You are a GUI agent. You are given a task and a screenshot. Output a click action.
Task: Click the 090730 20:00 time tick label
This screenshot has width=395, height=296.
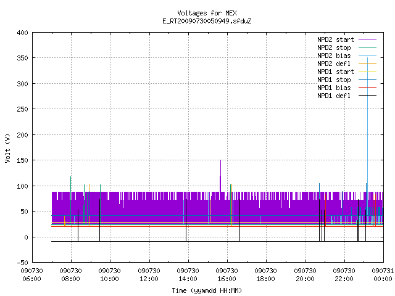pos(305,275)
